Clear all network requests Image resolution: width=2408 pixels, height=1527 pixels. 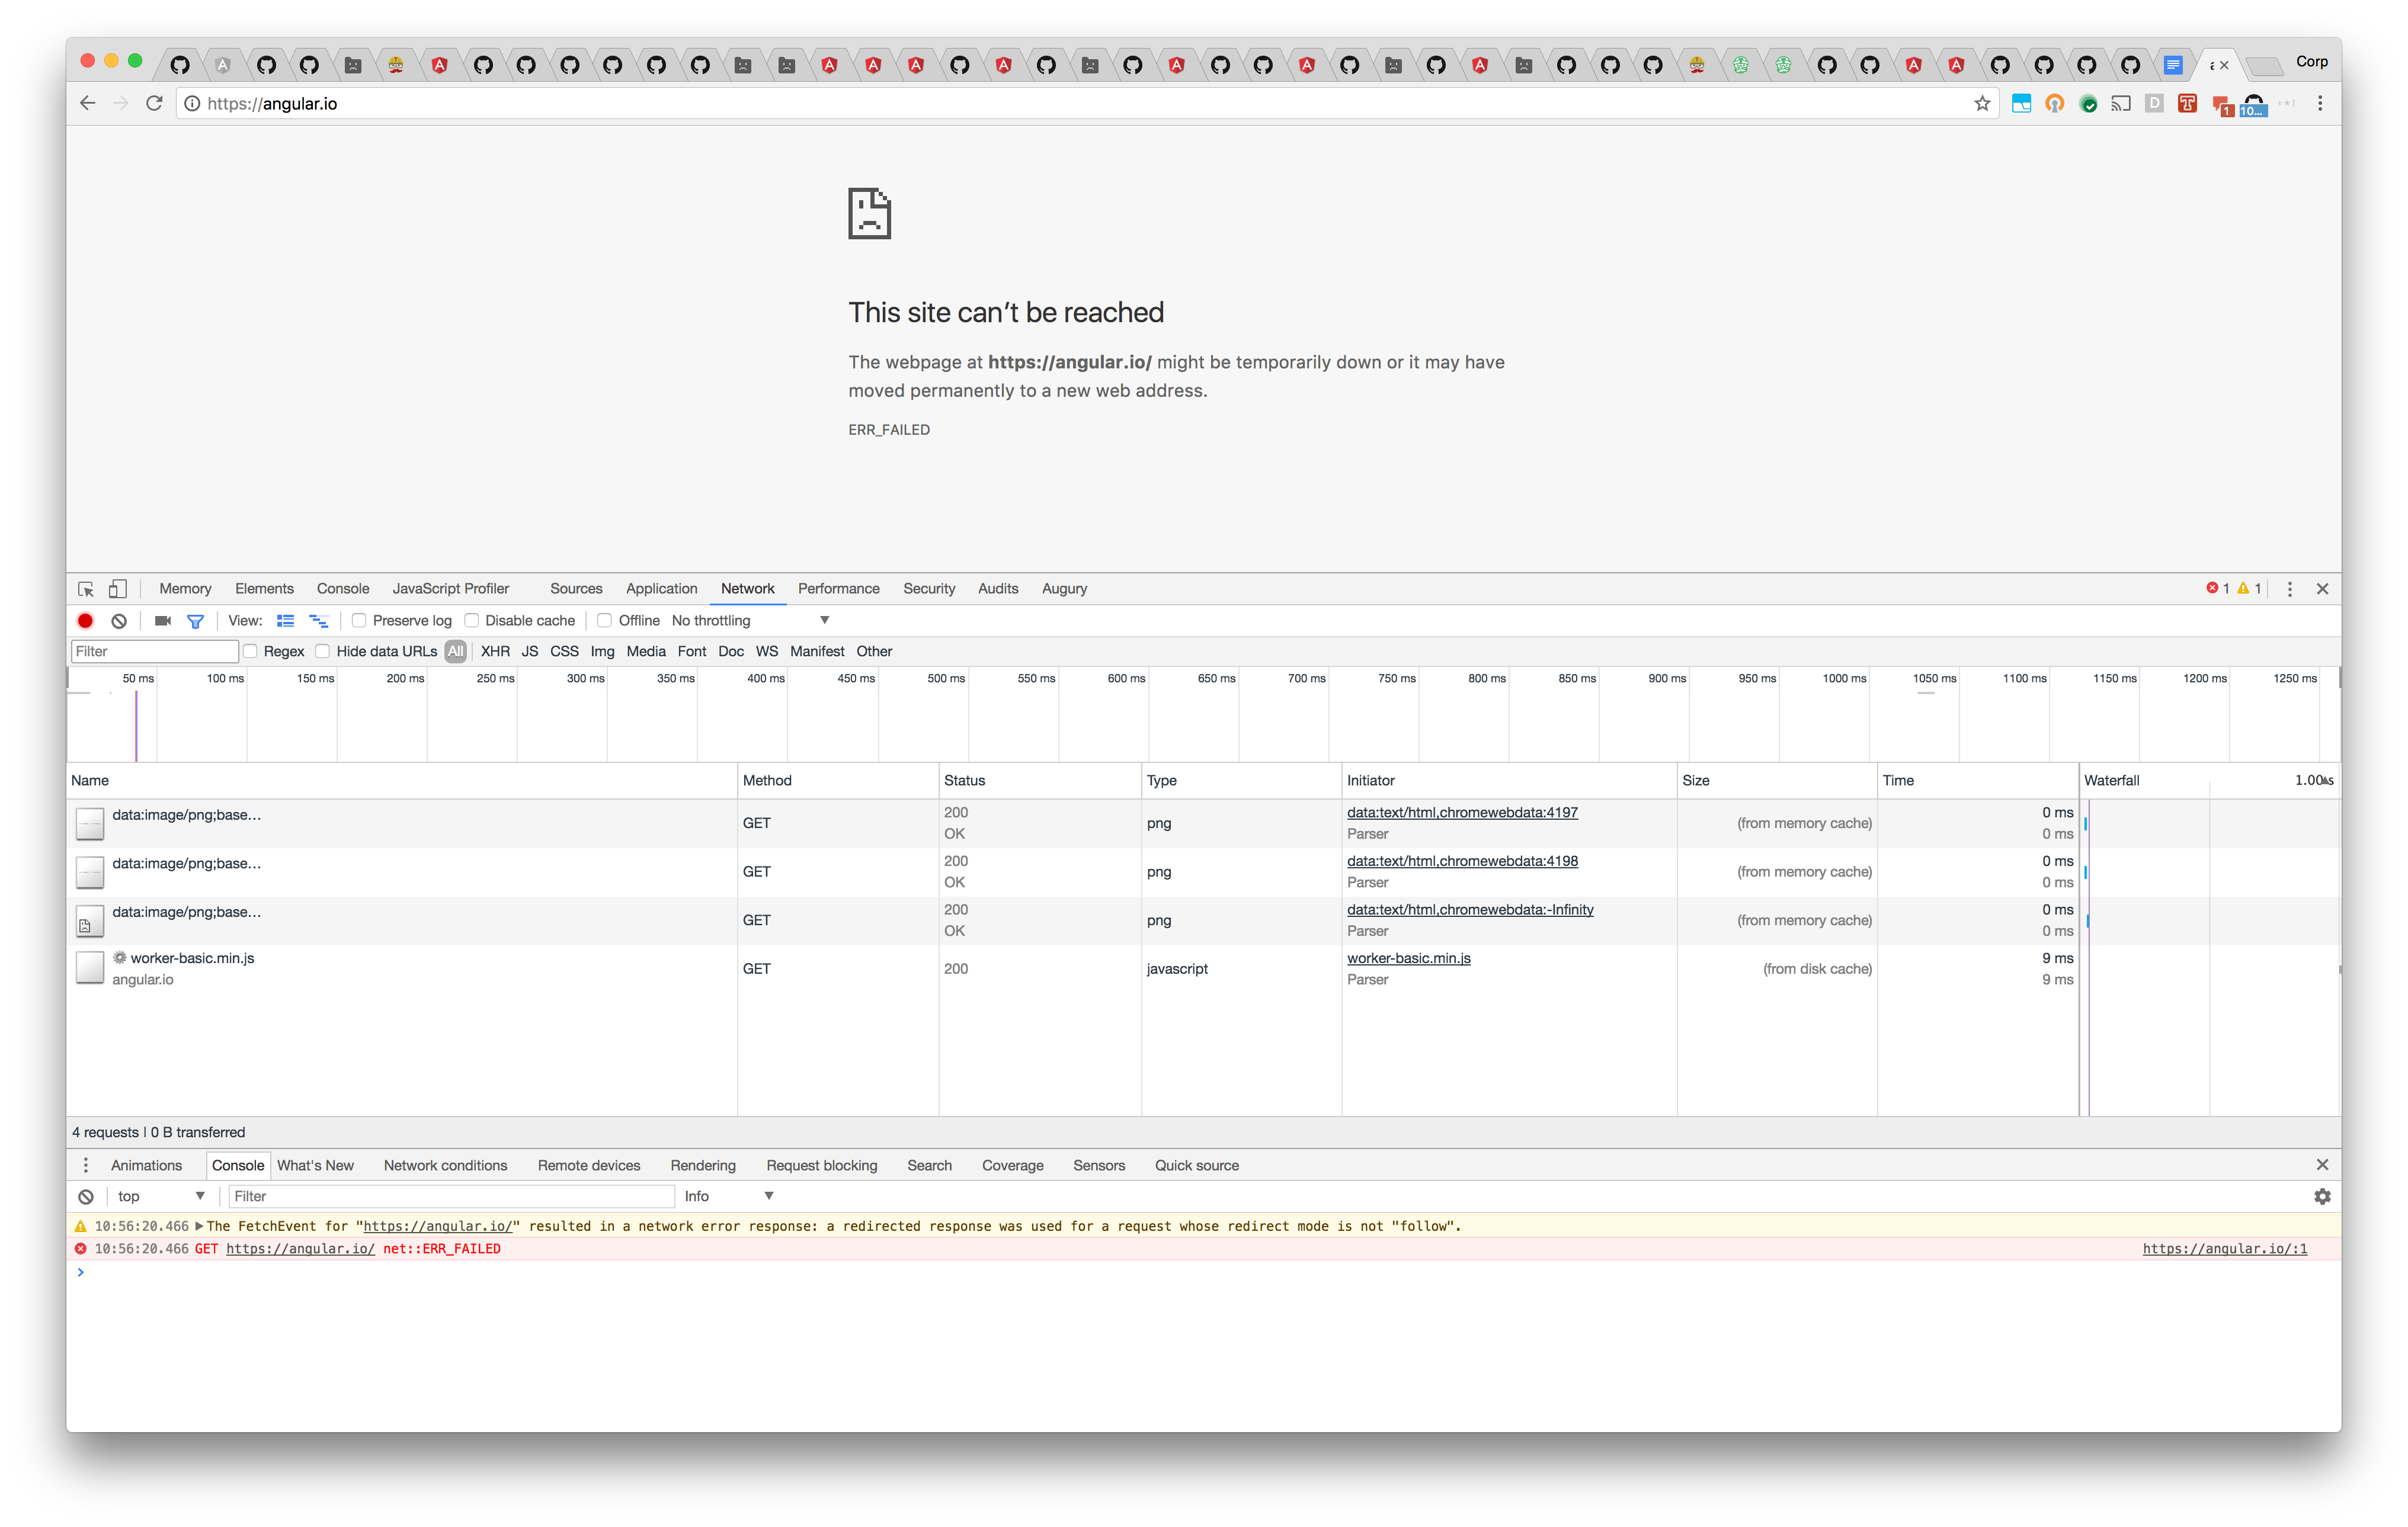coord(119,621)
